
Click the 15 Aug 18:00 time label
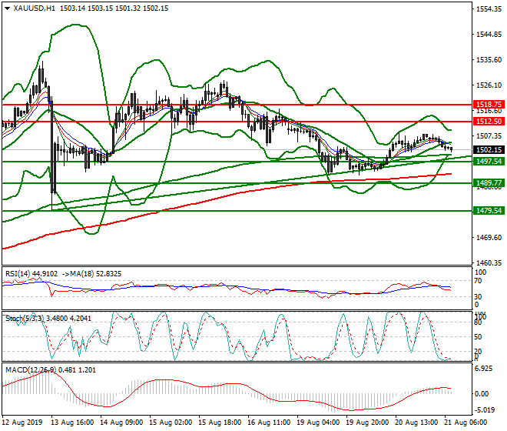tap(220, 423)
